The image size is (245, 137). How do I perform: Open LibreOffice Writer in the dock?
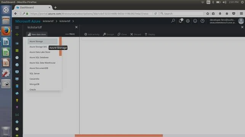tap(6, 42)
